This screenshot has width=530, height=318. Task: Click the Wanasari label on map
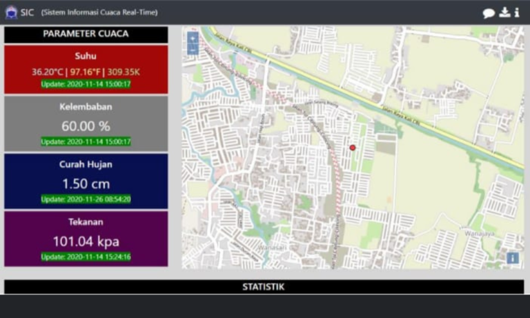(272, 248)
